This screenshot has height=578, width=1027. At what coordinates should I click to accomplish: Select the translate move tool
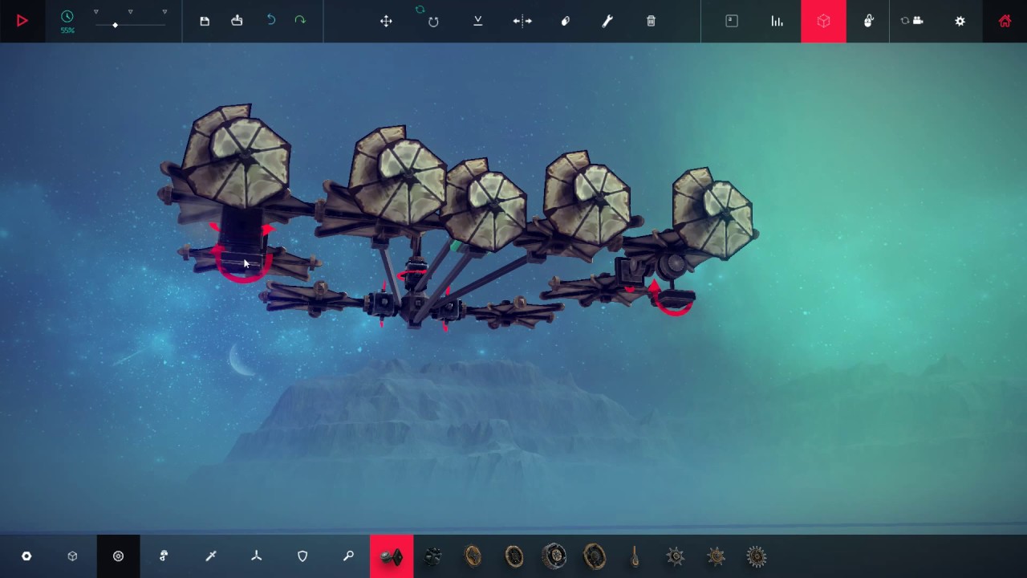[386, 22]
